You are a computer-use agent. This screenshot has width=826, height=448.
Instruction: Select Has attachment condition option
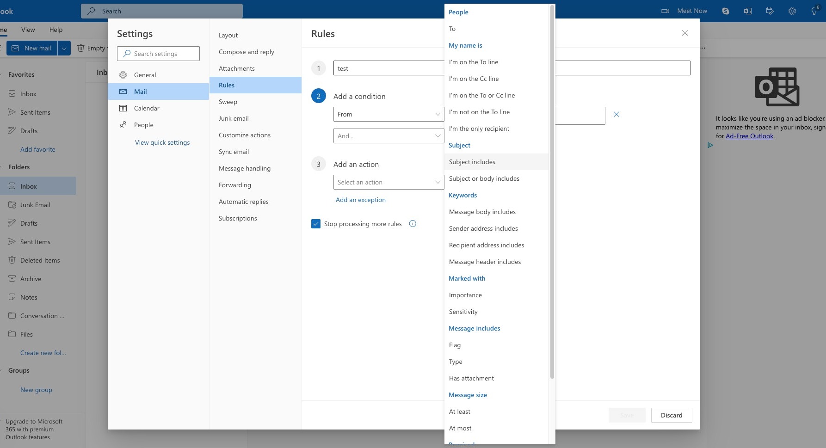tap(471, 378)
